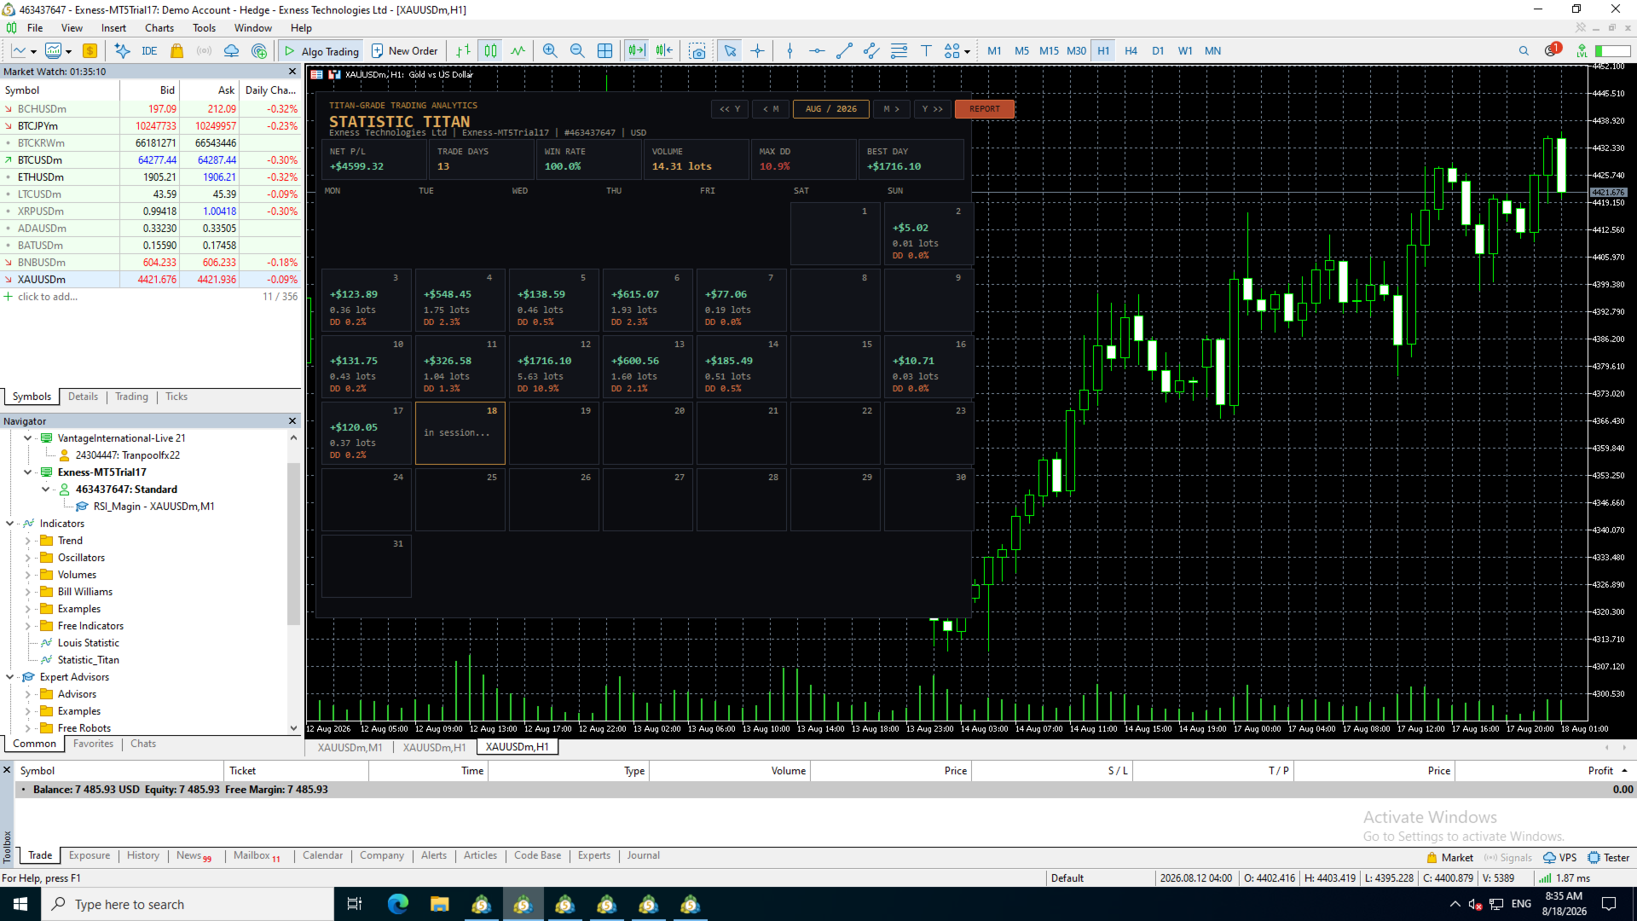Open Microsoft Edge from the taskbar
The height and width of the screenshot is (921, 1637).
pyautogui.click(x=398, y=904)
